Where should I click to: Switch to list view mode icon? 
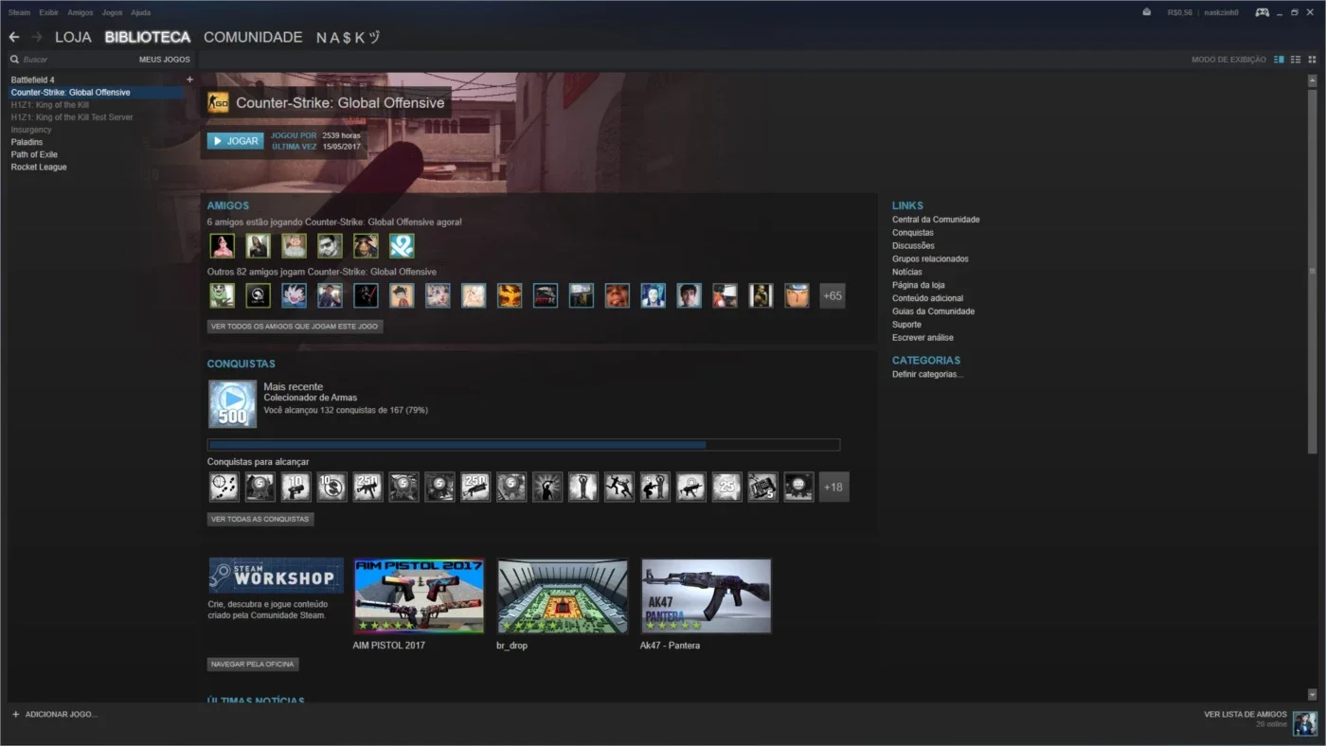tap(1296, 60)
